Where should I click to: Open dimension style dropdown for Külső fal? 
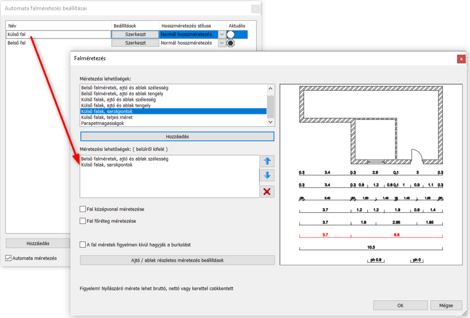pos(222,34)
